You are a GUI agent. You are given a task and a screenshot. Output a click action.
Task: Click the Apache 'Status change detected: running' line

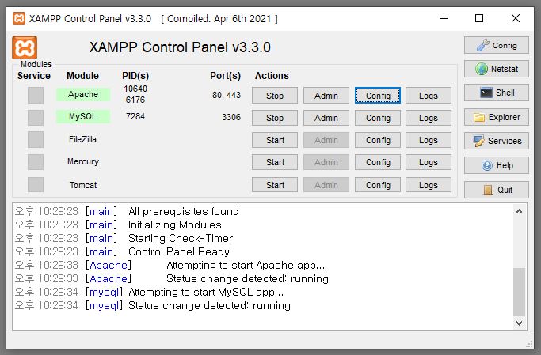(247, 278)
